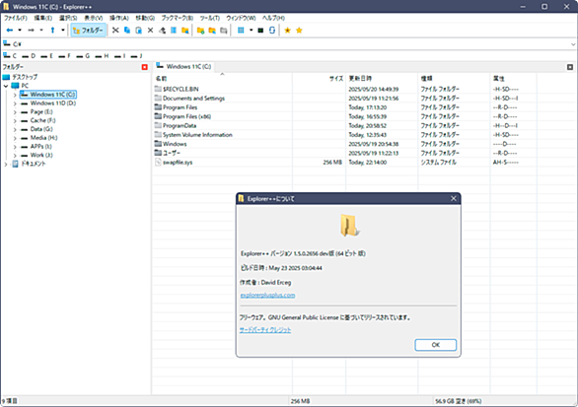Switch to drive G in drives bar

(x=83, y=56)
